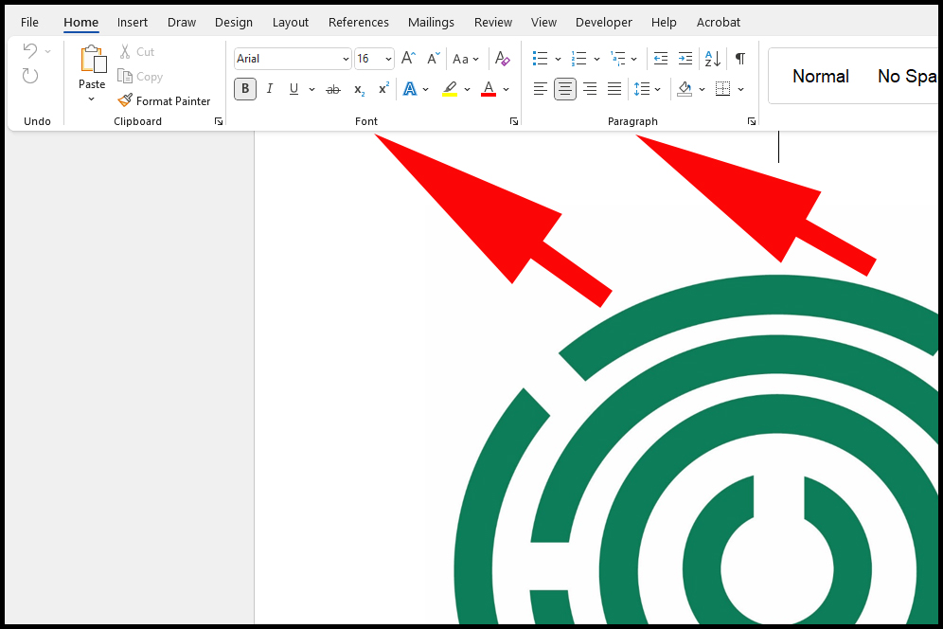
Task: Toggle Underline formatting
Action: [x=294, y=89]
